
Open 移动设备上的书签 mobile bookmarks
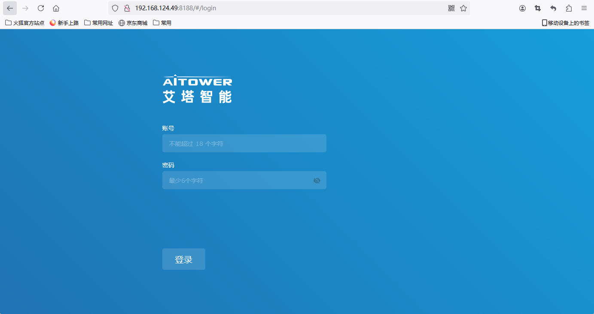[x=566, y=23]
